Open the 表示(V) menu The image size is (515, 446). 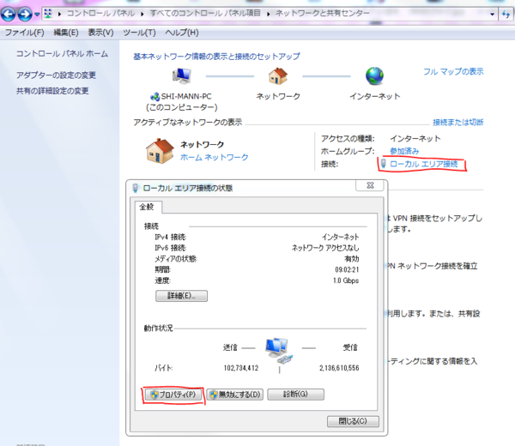[100, 33]
